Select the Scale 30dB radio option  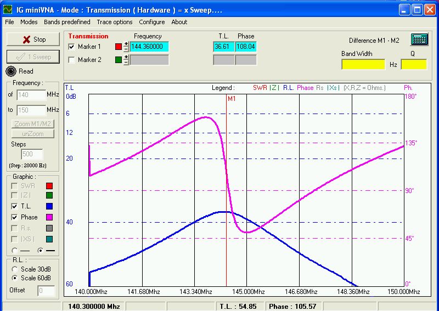point(15,269)
